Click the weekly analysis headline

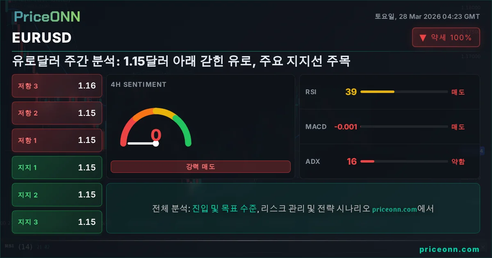pos(181,62)
